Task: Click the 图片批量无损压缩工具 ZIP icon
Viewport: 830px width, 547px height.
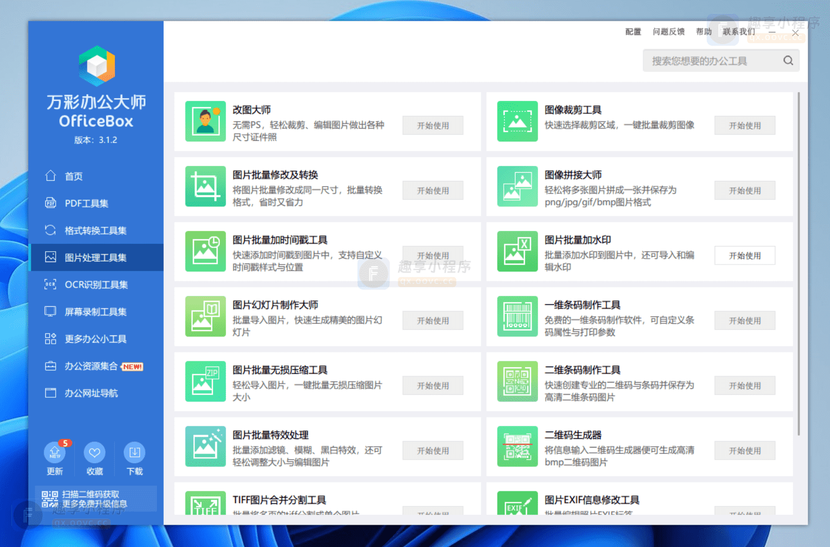Action: click(205, 381)
